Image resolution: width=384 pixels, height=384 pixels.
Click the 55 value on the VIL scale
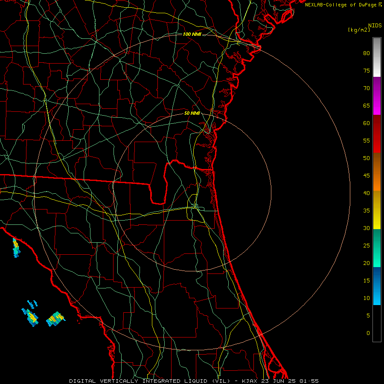pos(367,140)
